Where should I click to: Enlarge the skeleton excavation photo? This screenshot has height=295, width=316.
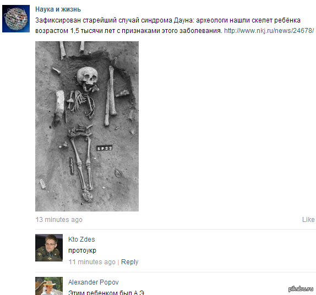87,126
